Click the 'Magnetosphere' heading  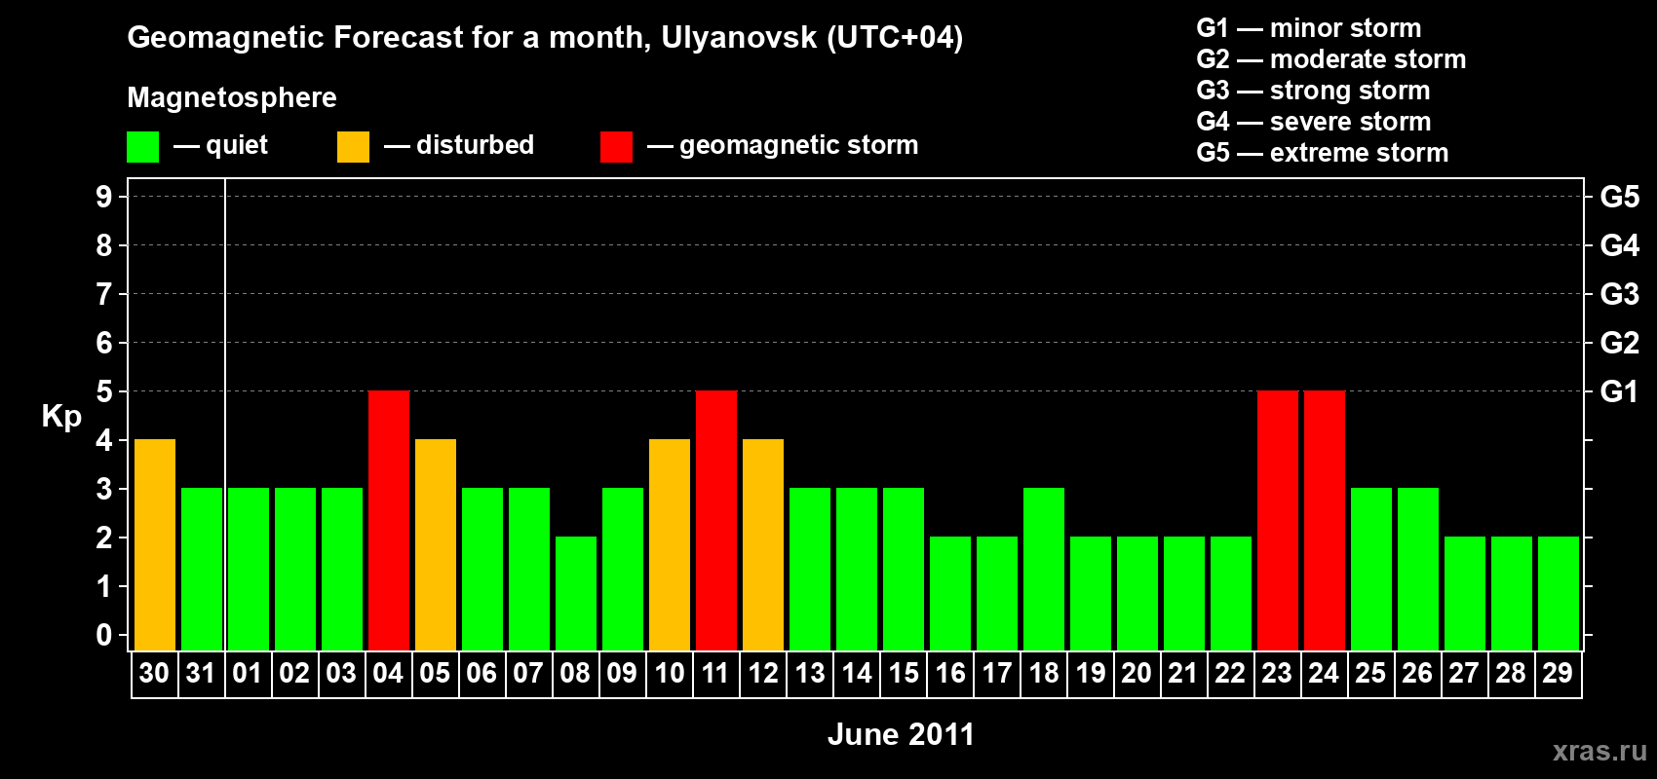point(232,97)
